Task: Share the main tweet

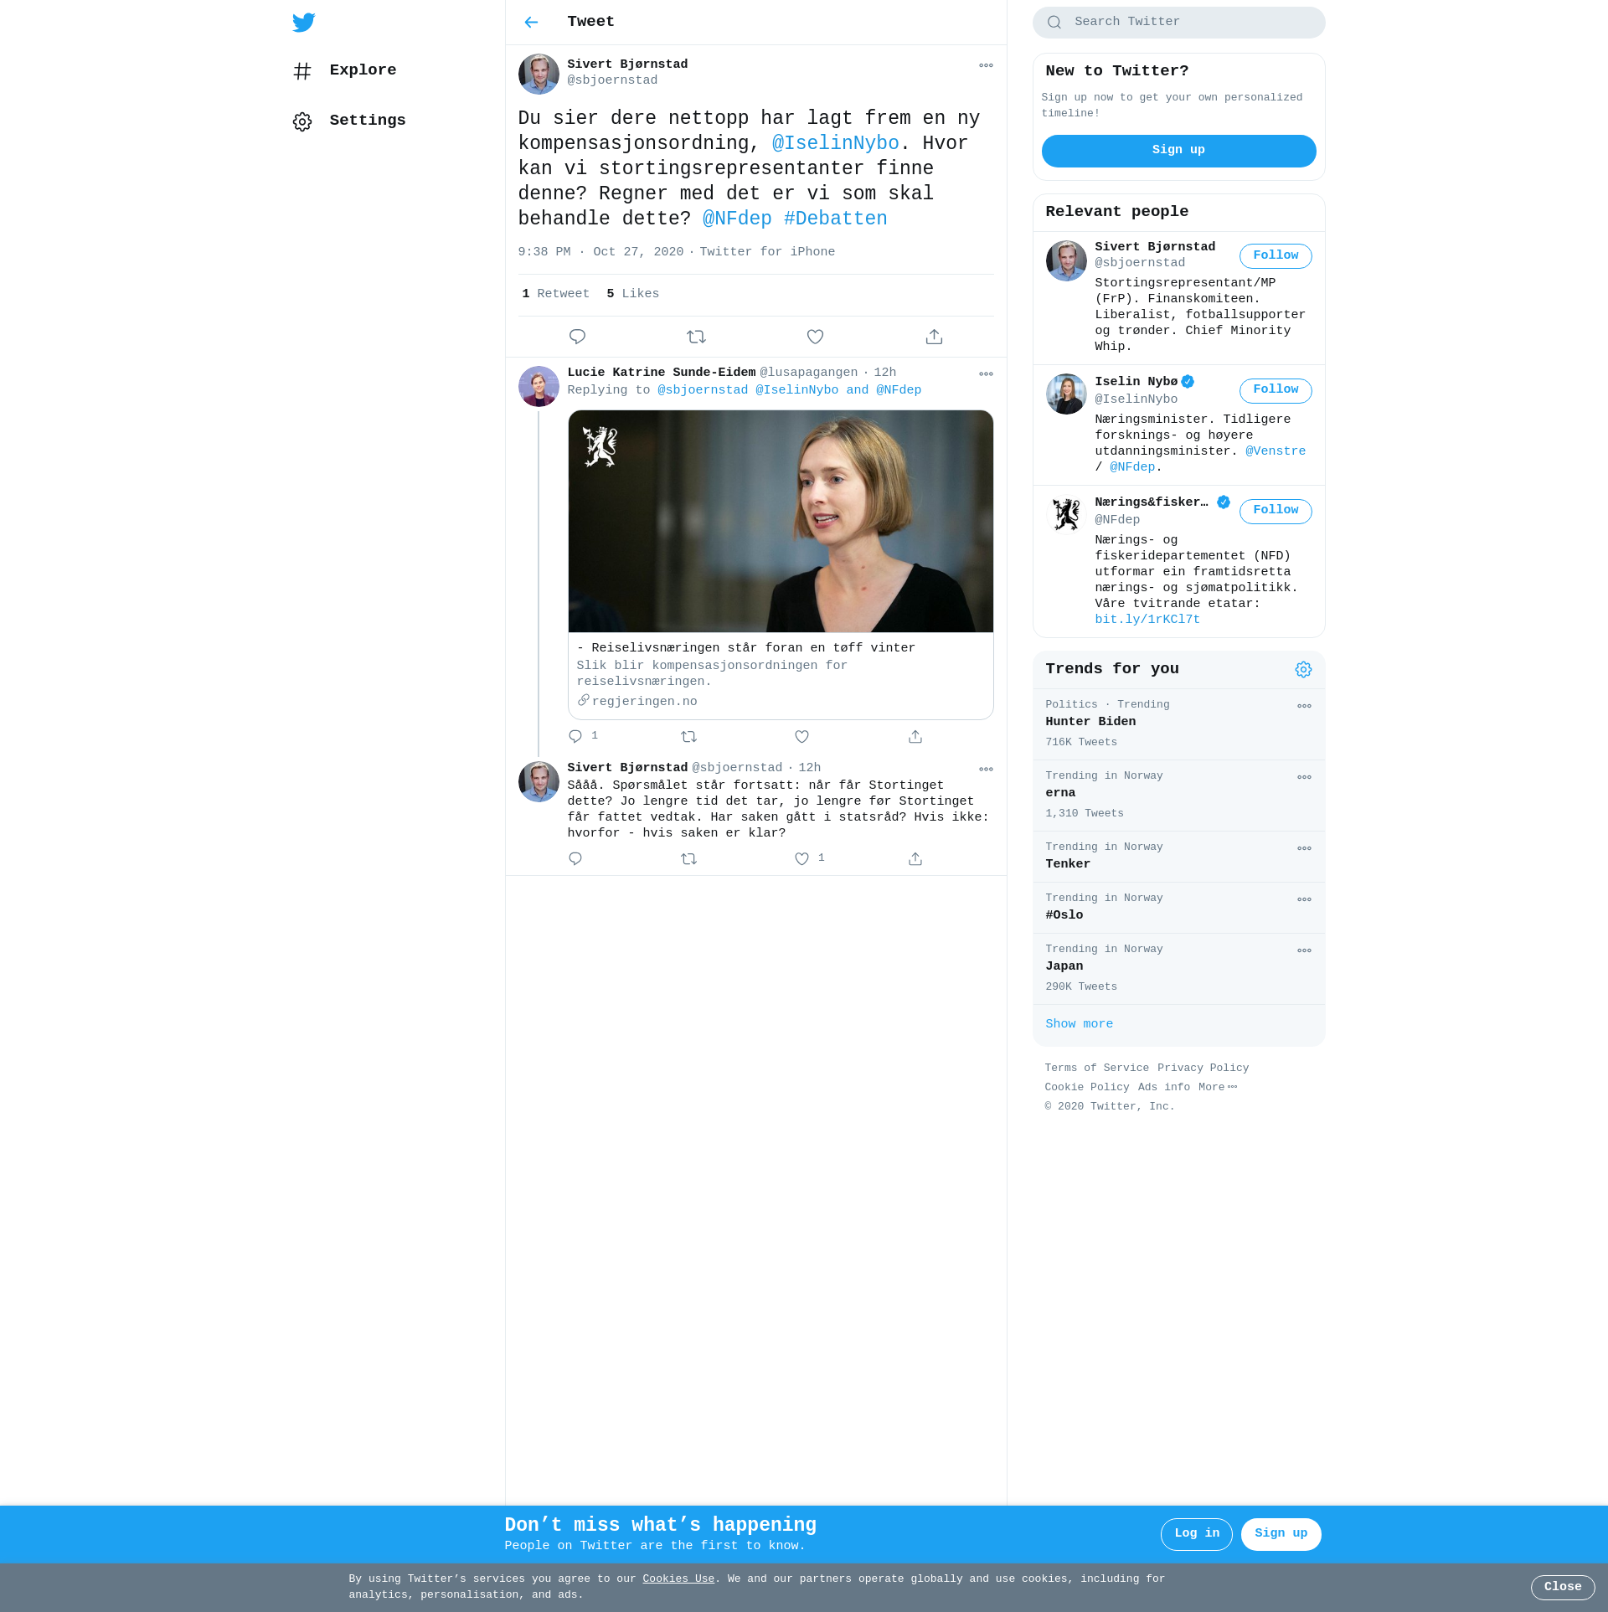Action: coord(934,337)
